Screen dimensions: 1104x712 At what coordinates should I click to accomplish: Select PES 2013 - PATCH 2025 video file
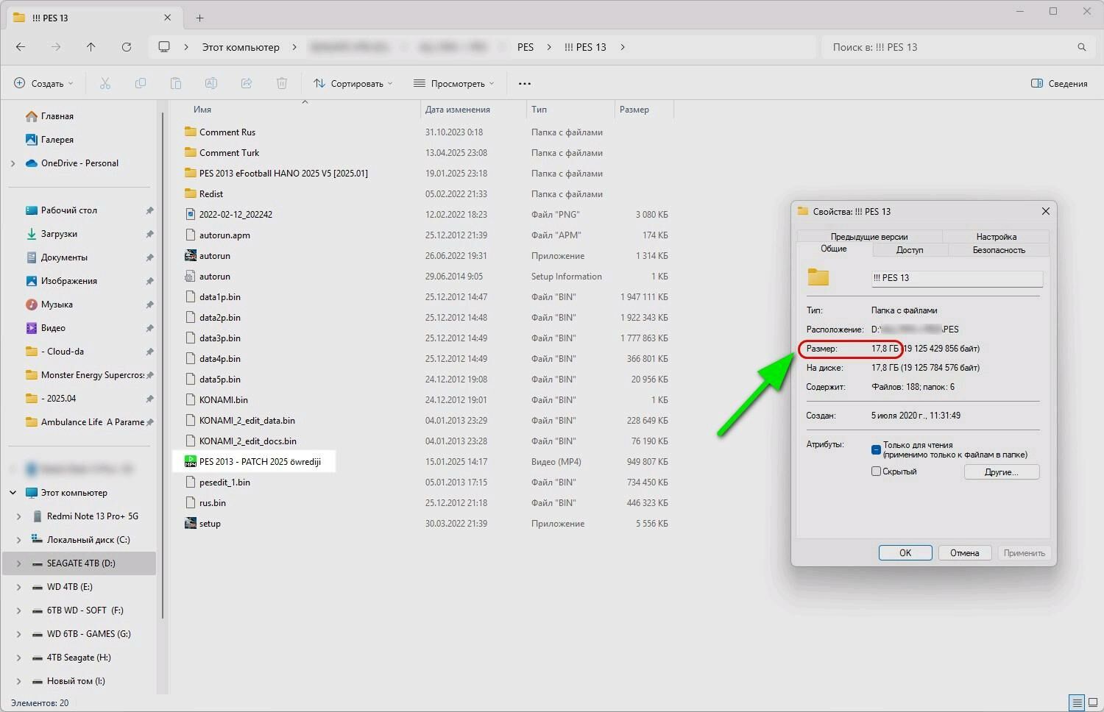tap(253, 462)
